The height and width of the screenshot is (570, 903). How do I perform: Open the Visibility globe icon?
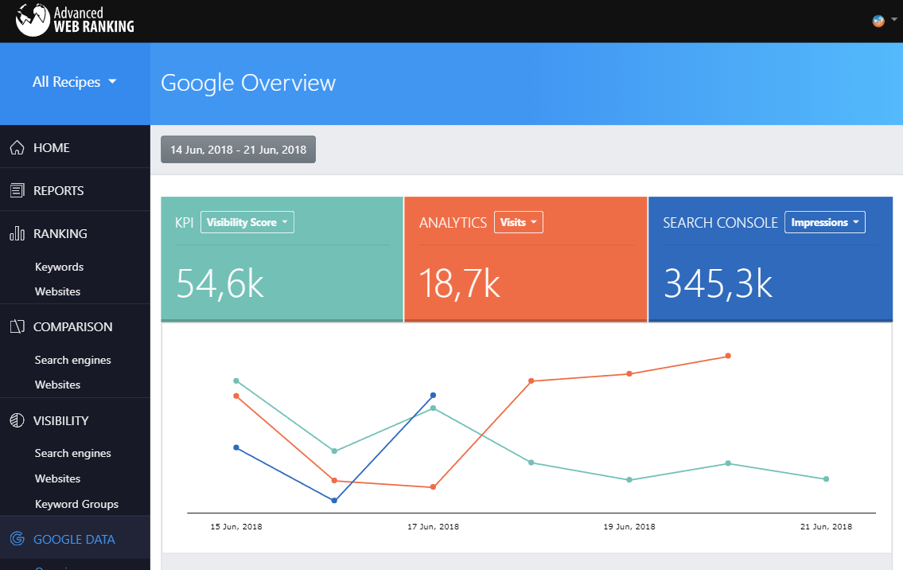pyautogui.click(x=18, y=420)
